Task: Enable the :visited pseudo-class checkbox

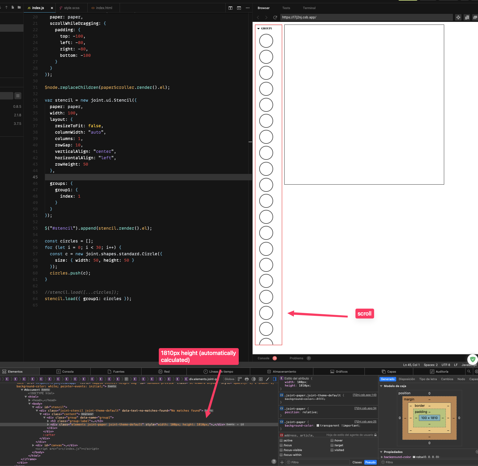Action: point(332,450)
